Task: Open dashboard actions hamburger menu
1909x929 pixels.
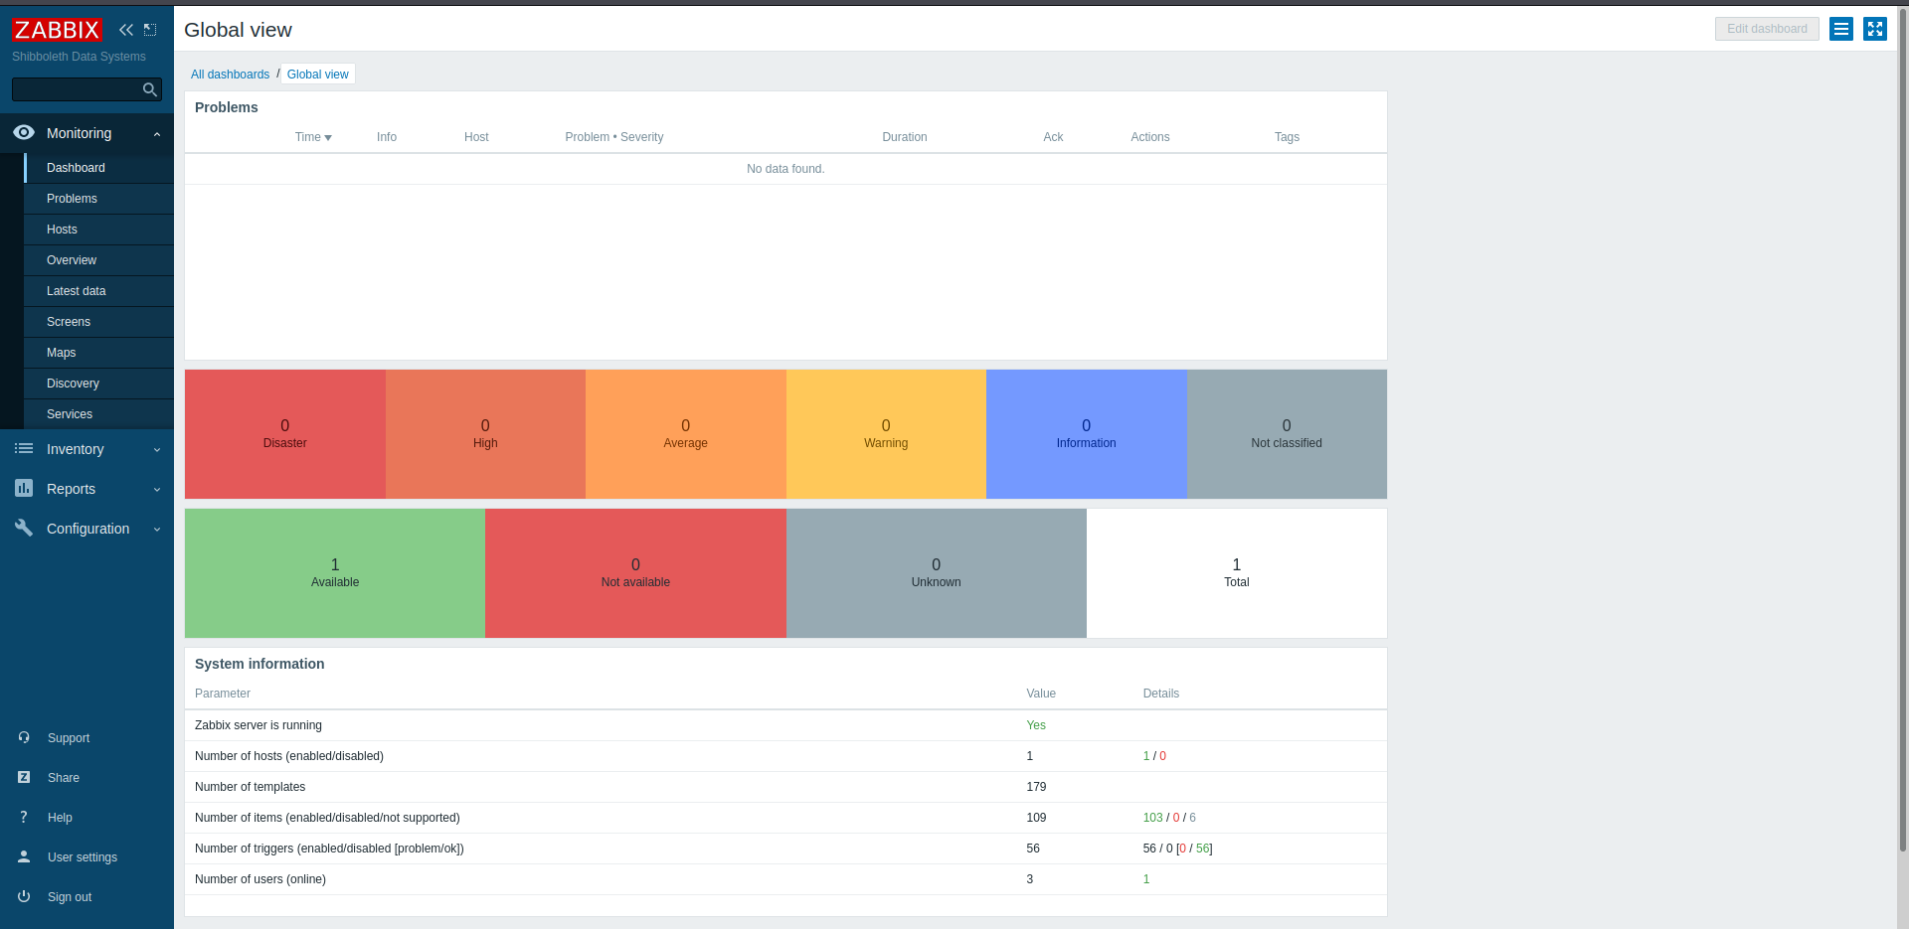Action: coord(1841,29)
